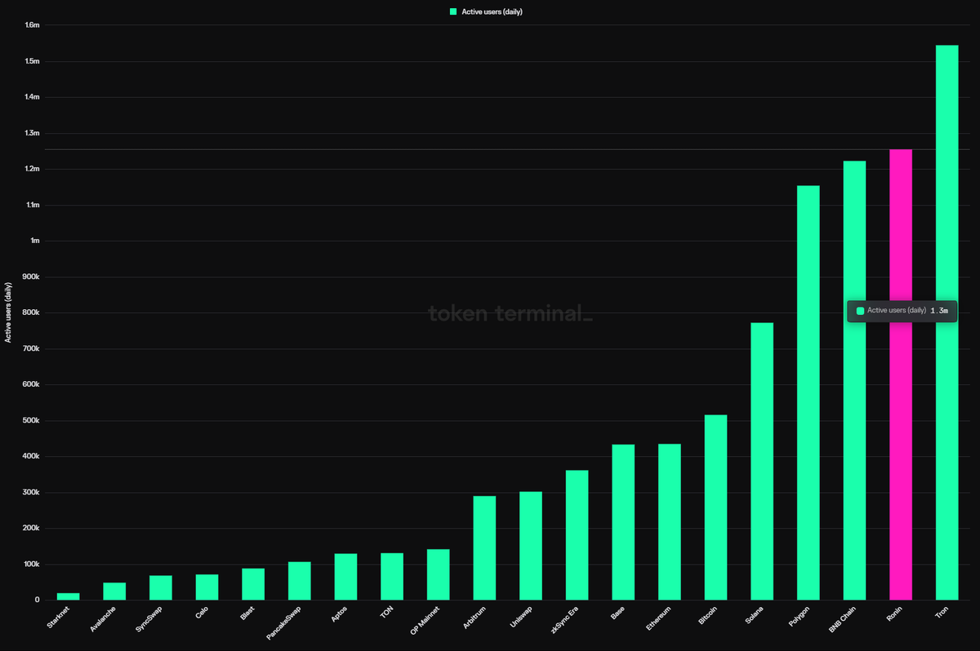980x651 pixels.
Task: Select the Aptos bar
Action: tap(345, 577)
